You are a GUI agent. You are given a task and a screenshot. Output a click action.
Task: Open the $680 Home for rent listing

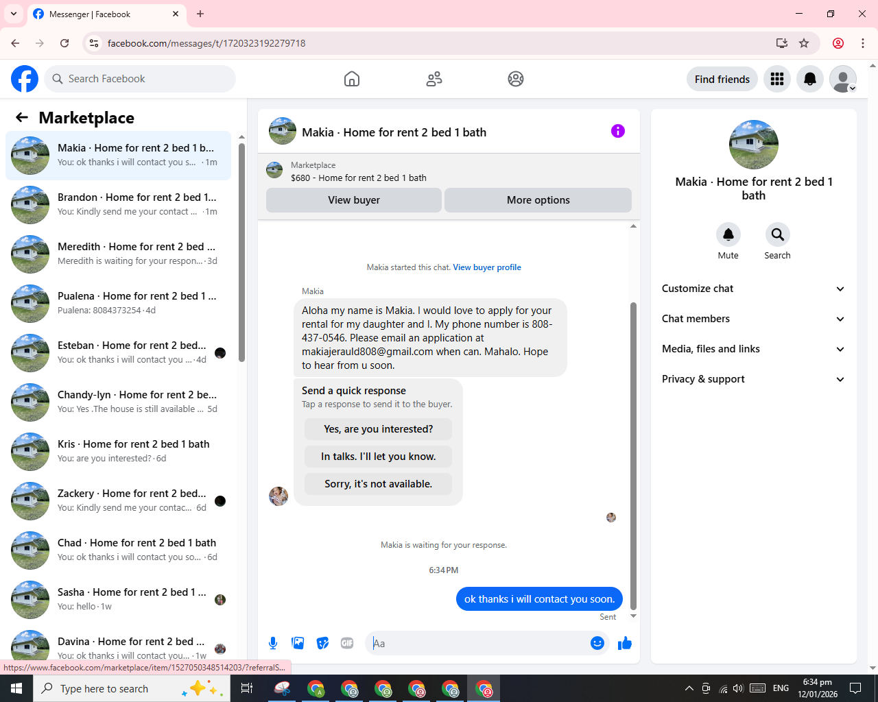(x=359, y=178)
